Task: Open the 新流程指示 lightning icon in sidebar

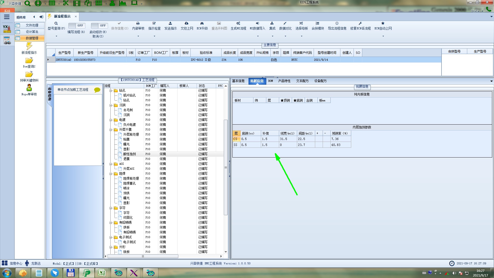Action: tap(29, 46)
